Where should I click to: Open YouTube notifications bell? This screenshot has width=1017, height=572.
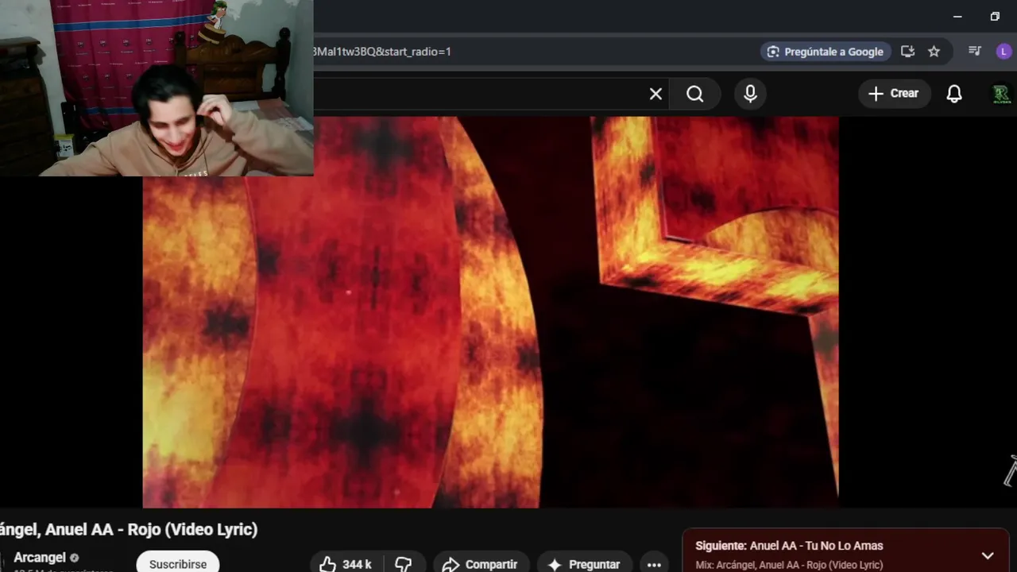click(x=954, y=94)
